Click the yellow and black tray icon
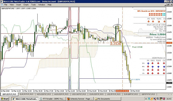The height and width of the screenshot is (101, 173). pyautogui.click(x=161, y=99)
